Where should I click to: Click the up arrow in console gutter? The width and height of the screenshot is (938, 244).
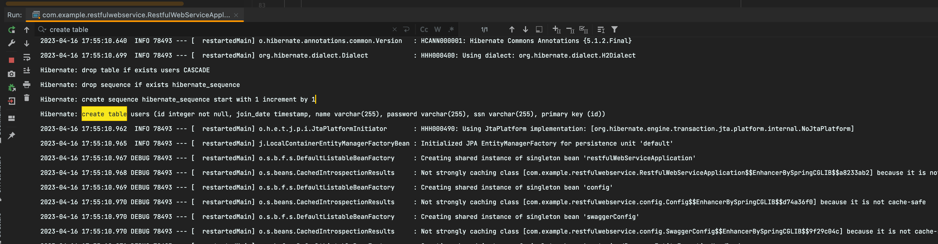27,30
